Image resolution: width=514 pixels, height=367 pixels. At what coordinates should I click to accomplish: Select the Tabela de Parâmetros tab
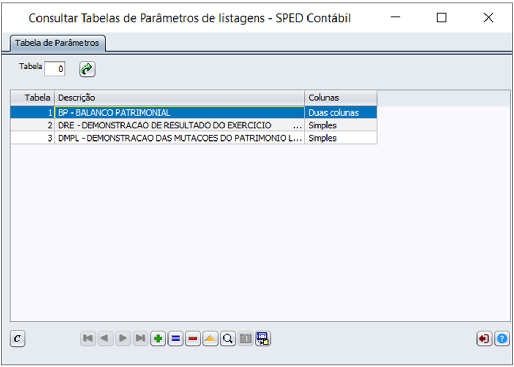pyautogui.click(x=57, y=43)
